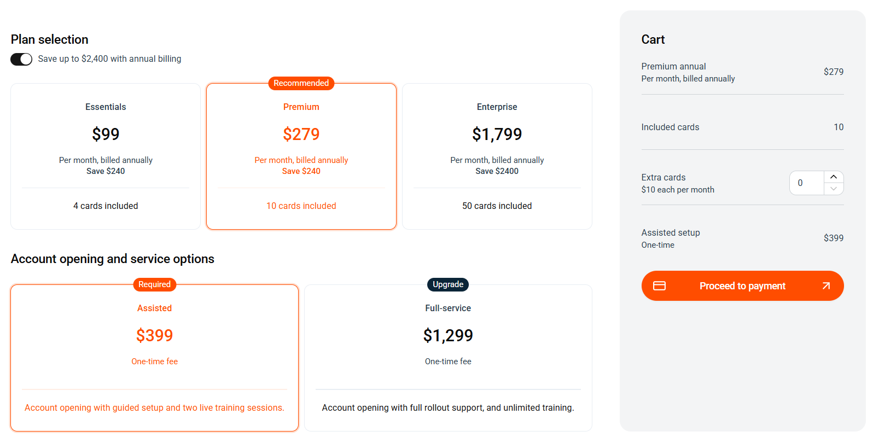Image resolution: width=873 pixels, height=443 pixels.
Task: Increase extra cards with up arrow
Action: (x=834, y=177)
